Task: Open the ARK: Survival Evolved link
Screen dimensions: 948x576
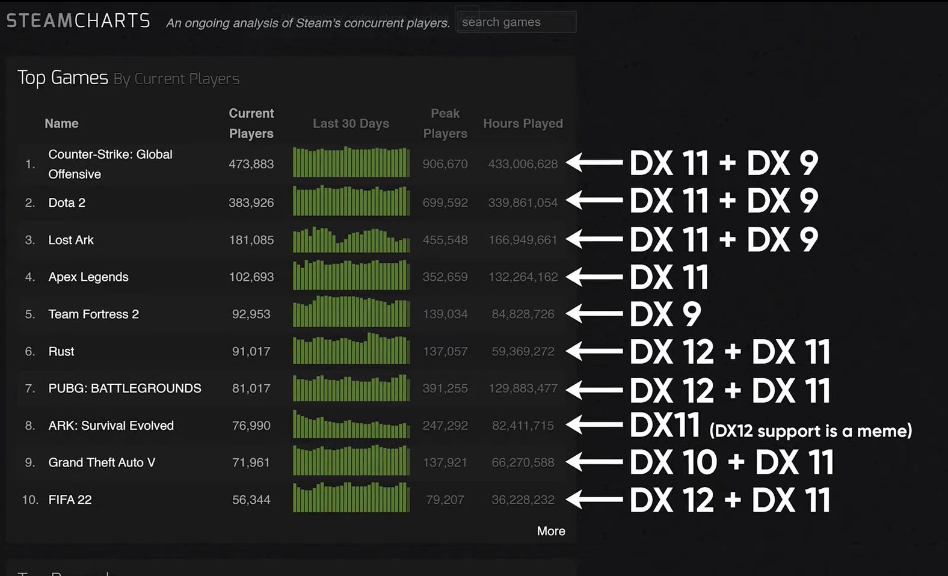Action: (x=111, y=426)
